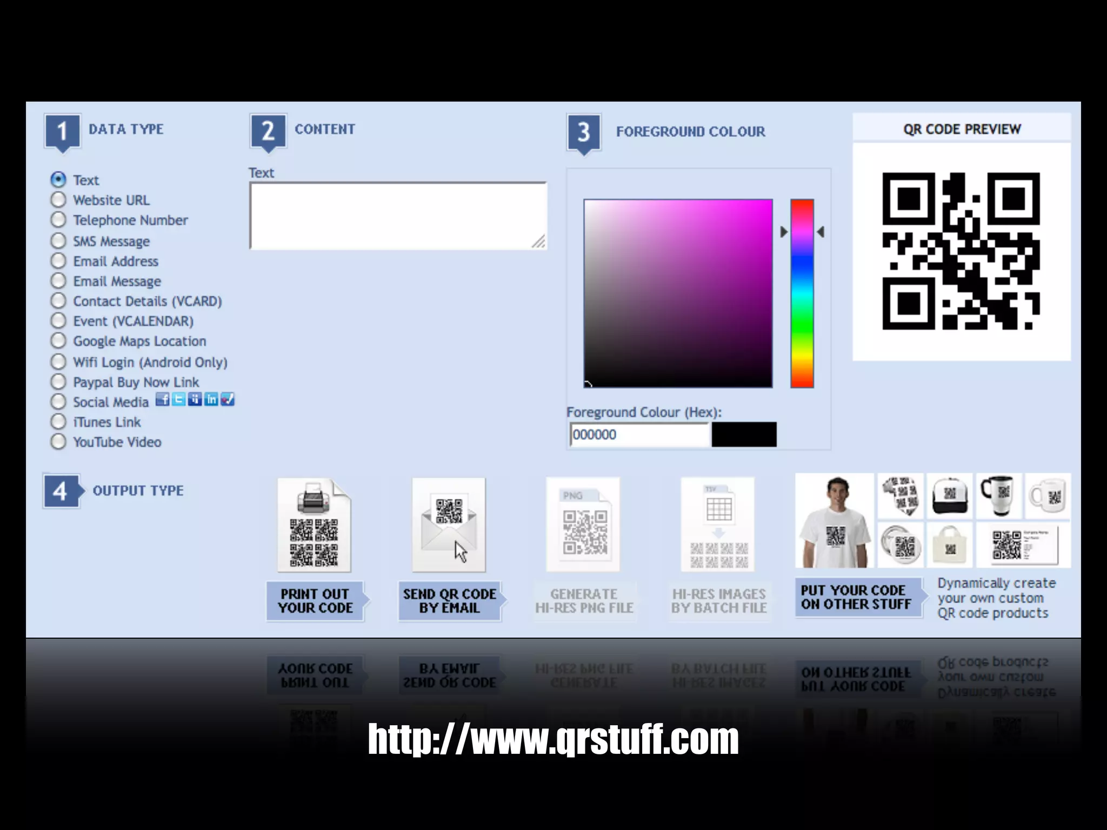The height and width of the screenshot is (830, 1107).
Task: Select the Email Message radio button
Action: (x=58, y=280)
